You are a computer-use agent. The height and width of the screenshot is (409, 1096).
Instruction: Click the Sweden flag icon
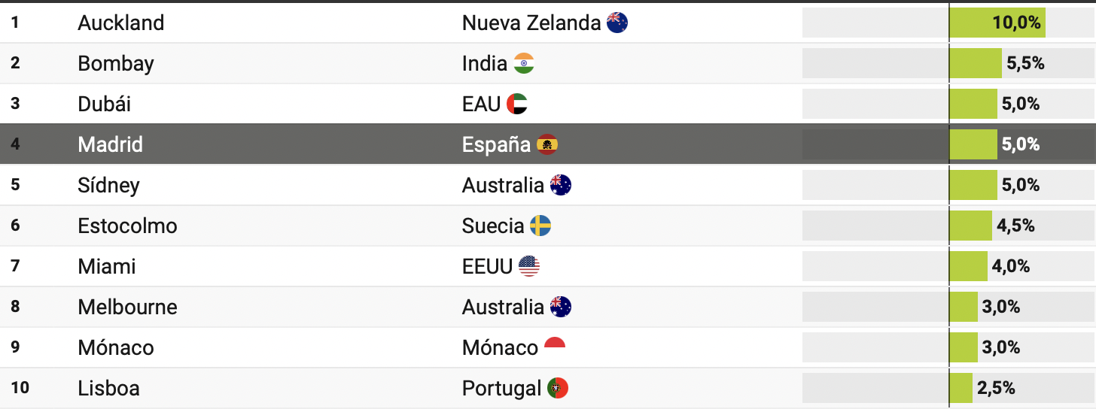click(540, 226)
